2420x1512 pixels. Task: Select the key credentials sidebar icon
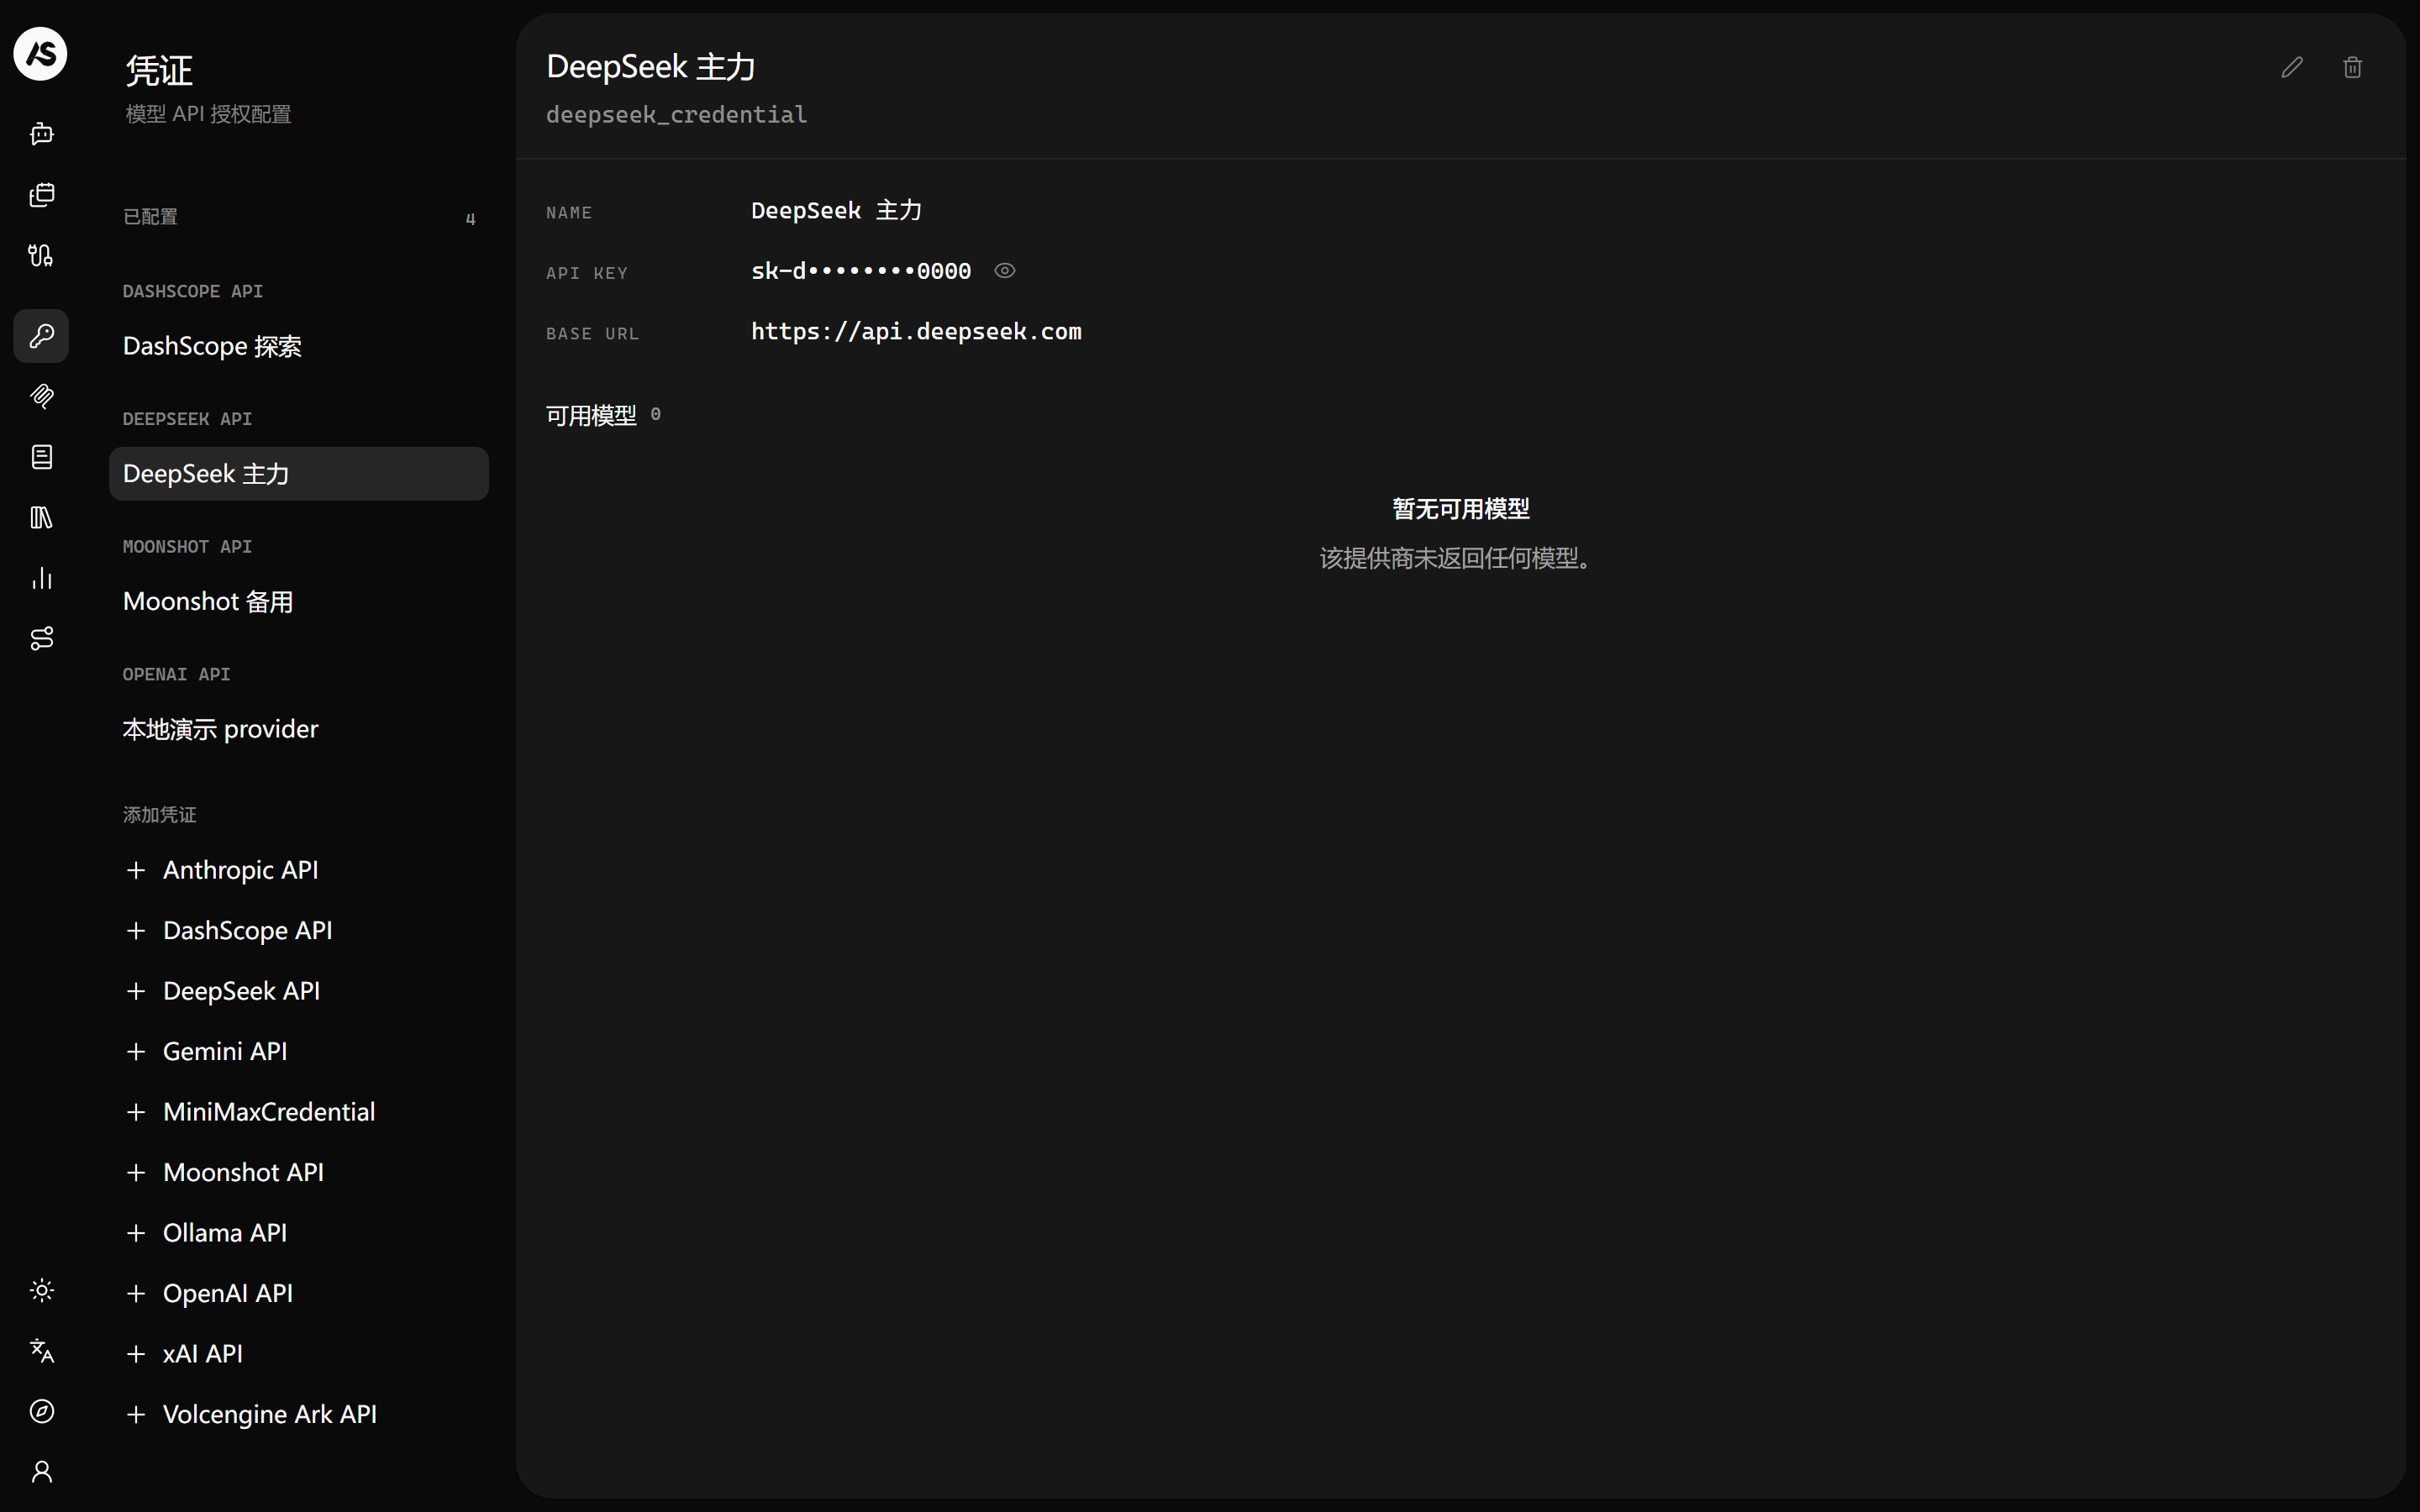(41, 336)
